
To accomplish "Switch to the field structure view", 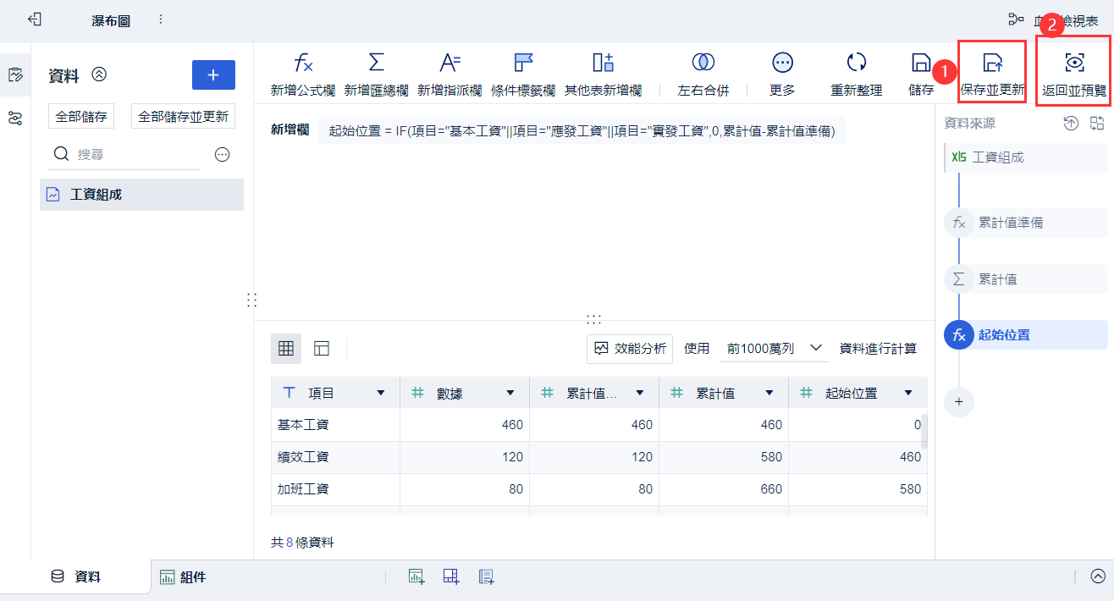I will coord(322,348).
